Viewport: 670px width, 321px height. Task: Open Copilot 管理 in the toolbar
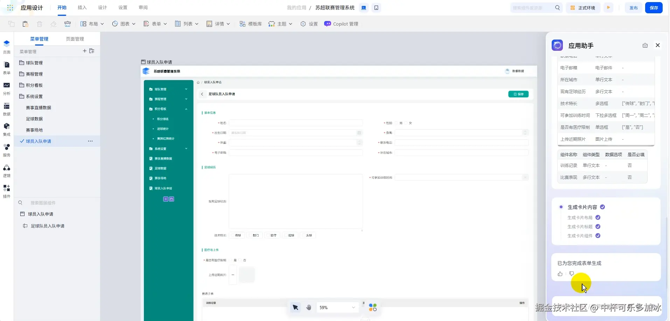pos(341,24)
